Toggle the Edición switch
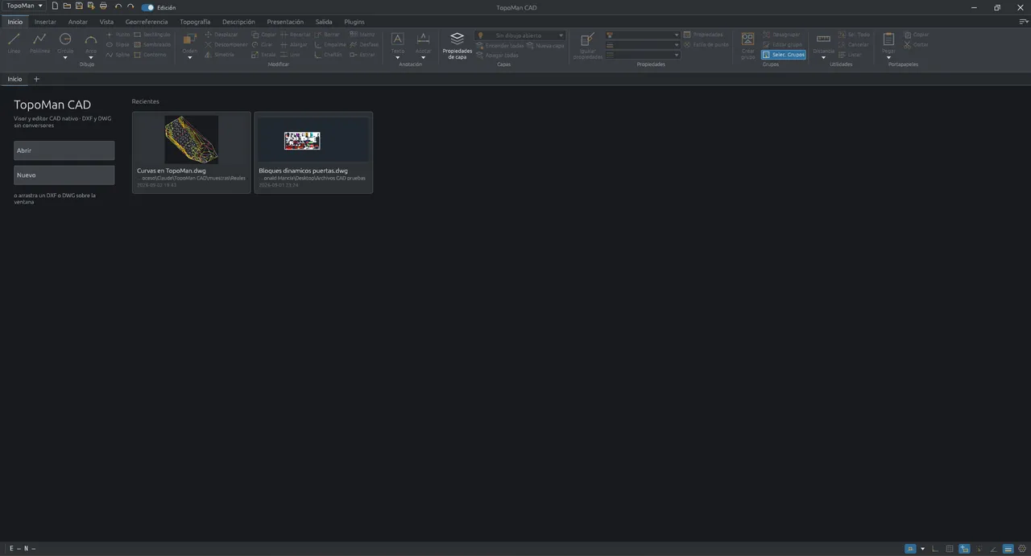 click(x=147, y=7)
